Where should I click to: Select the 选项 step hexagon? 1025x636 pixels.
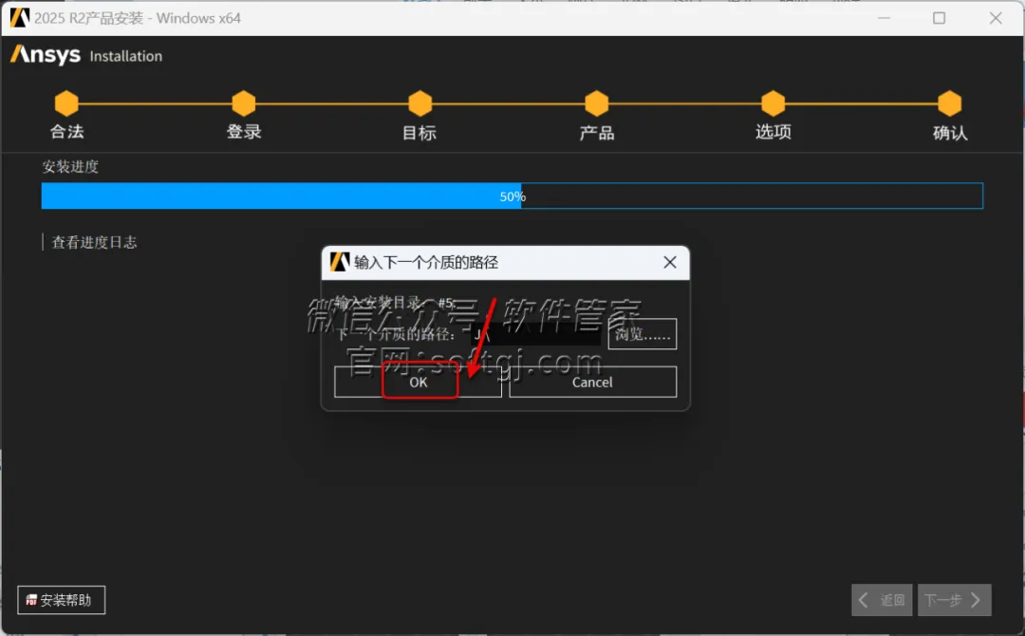(773, 103)
